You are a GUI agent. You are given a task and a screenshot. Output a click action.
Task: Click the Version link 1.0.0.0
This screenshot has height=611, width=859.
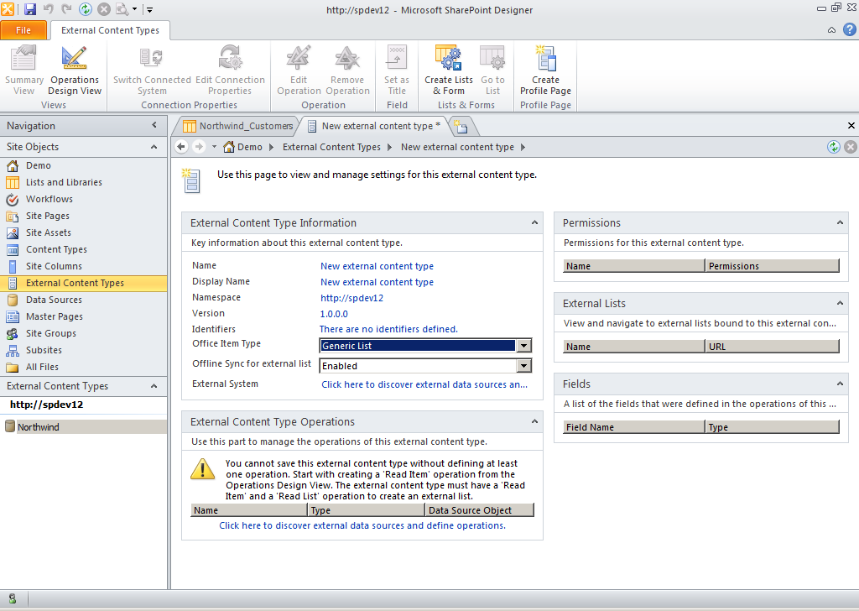pos(334,314)
